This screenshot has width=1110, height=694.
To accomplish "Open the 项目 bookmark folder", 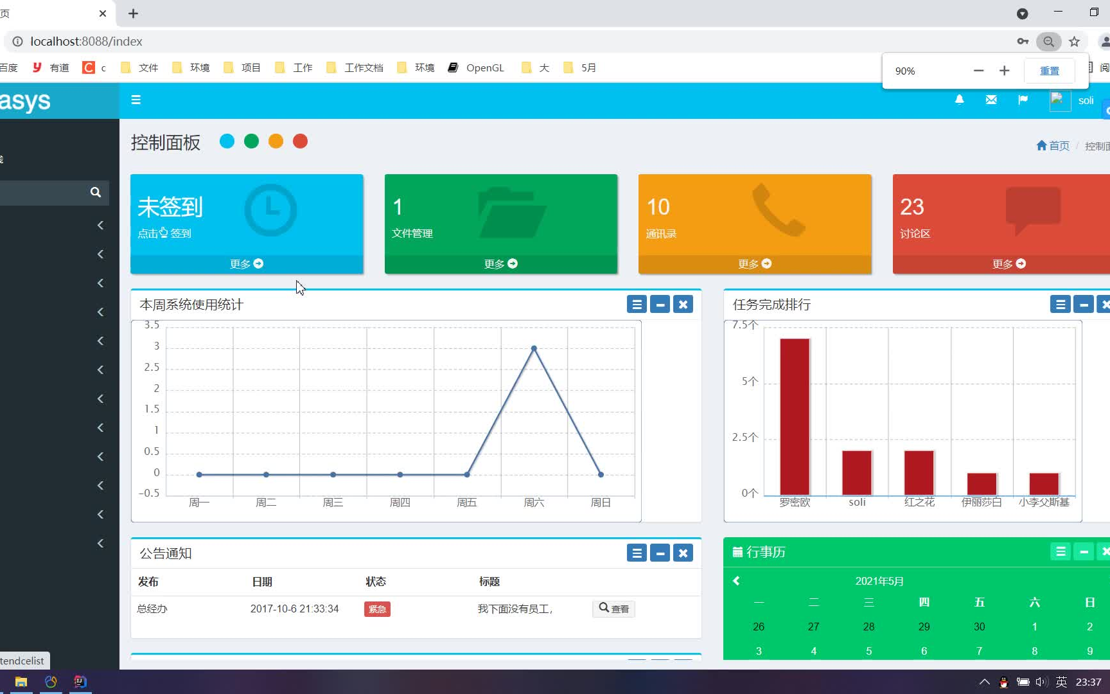I will pos(242,67).
